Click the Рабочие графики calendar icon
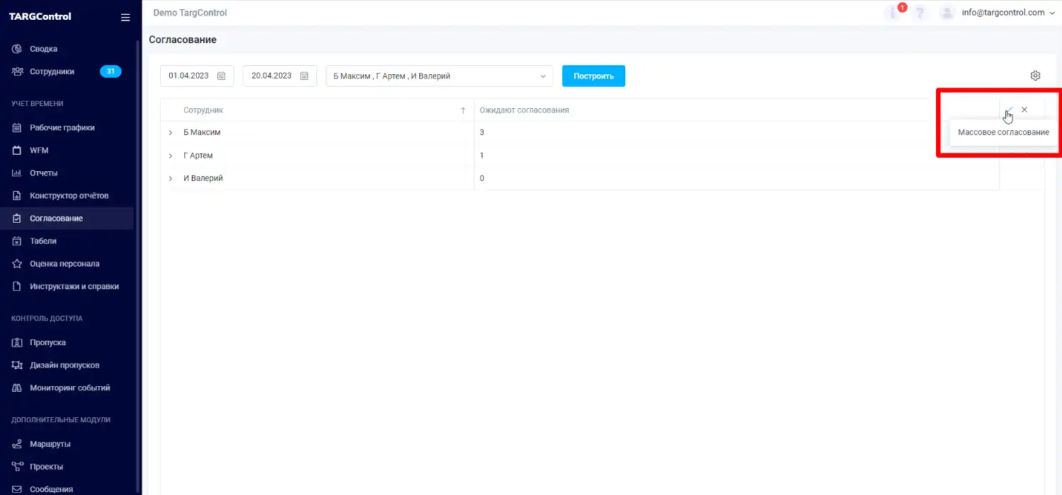The width and height of the screenshot is (1062, 495). (17, 128)
